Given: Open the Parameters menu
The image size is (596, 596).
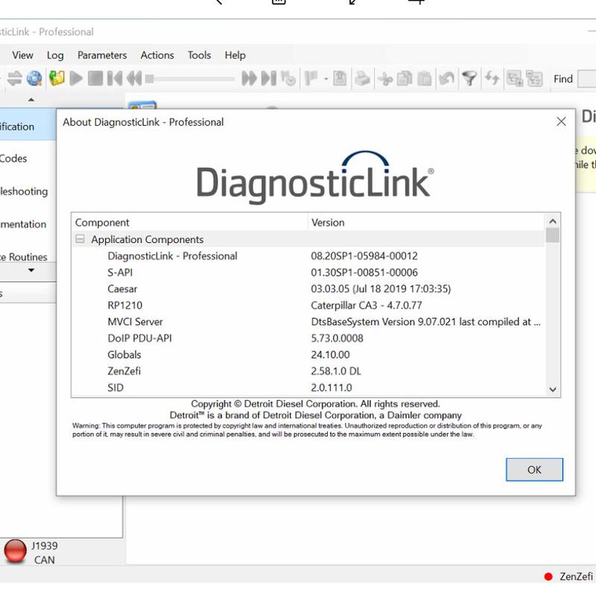Looking at the screenshot, I should pyautogui.click(x=102, y=55).
